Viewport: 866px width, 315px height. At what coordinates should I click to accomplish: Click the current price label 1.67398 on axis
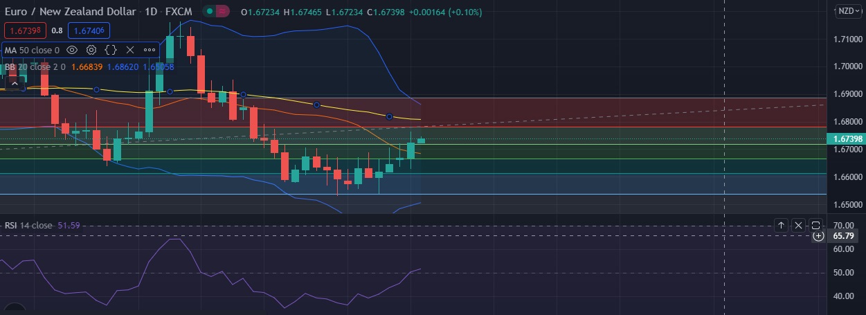click(847, 139)
